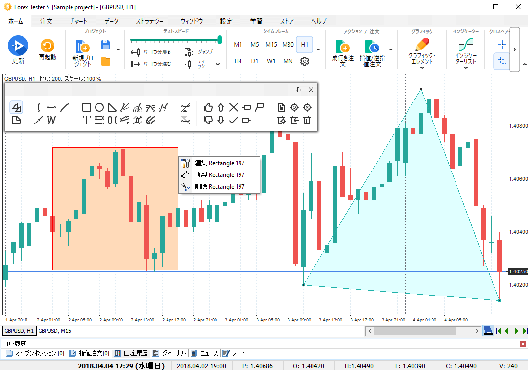This screenshot has height=370, width=528.
Task: Click the 成行き注文 market order button
Action: click(x=342, y=53)
